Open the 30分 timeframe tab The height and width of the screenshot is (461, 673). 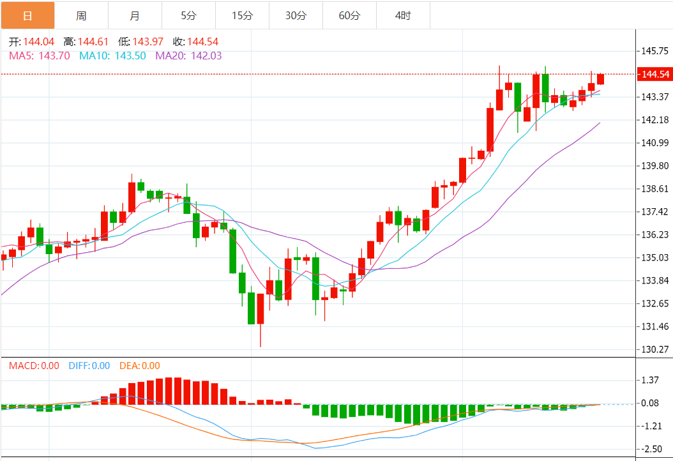296,15
